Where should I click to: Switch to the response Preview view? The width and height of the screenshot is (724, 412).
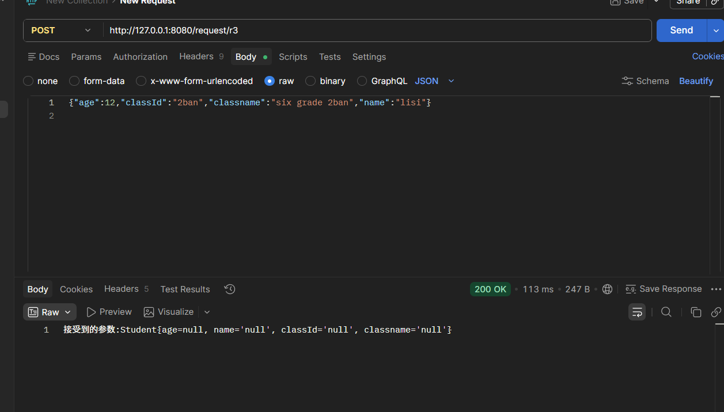click(109, 312)
